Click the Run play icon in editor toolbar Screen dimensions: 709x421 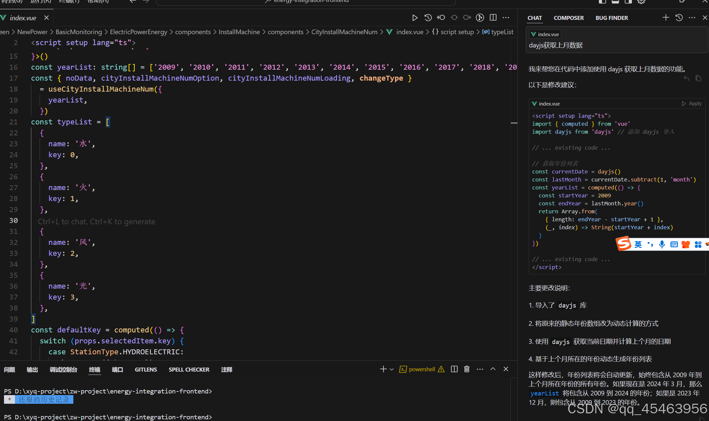[x=415, y=18]
